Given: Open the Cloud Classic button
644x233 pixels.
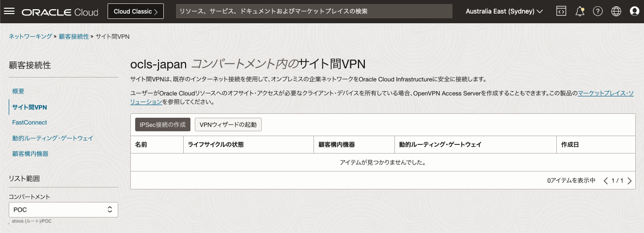Looking at the screenshot, I should tap(136, 11).
